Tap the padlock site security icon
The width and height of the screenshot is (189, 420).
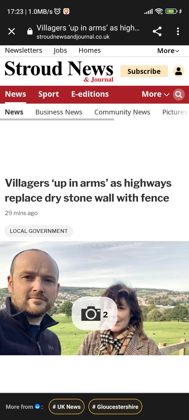30,31
